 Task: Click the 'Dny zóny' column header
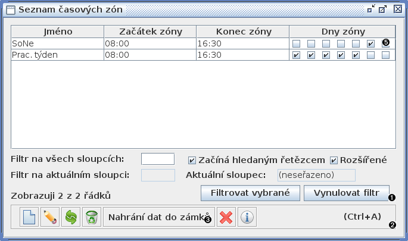342,32
